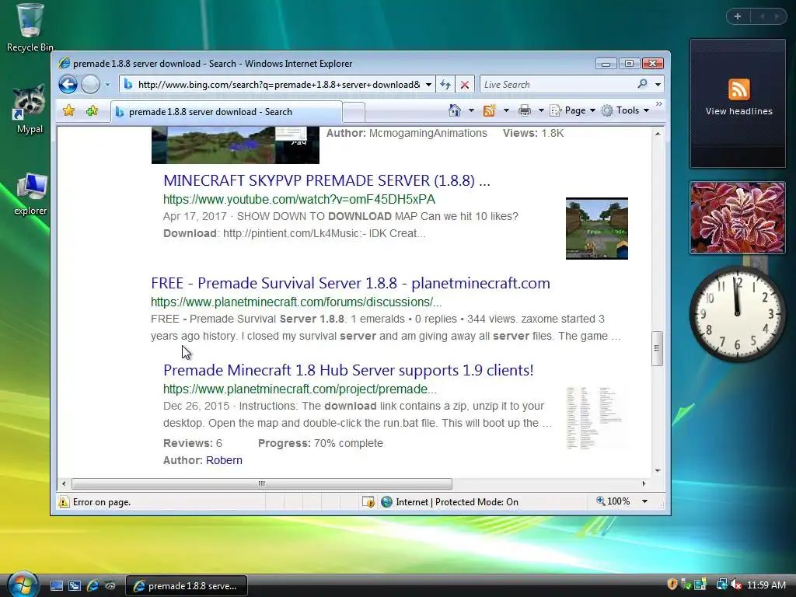796x597 pixels.
Task: Click the Forward navigation button
Action: pos(90,84)
